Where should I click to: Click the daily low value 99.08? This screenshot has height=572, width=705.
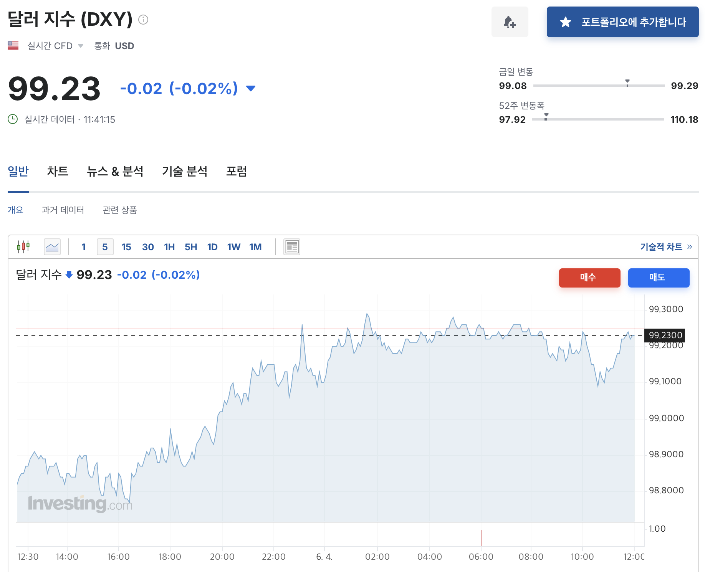tap(513, 86)
